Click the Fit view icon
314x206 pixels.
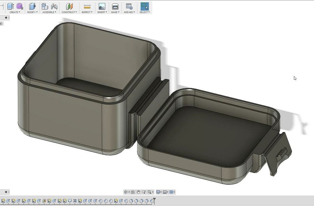[x=133, y=192]
